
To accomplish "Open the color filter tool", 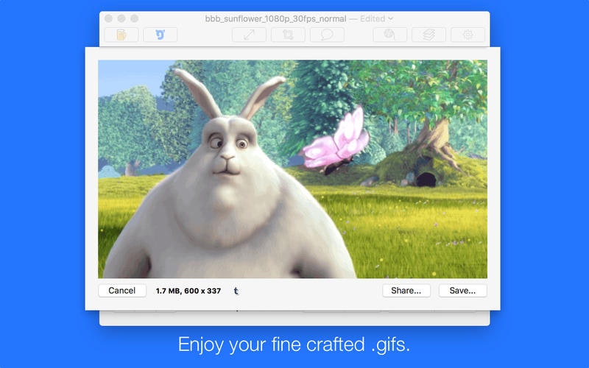I will click(390, 35).
